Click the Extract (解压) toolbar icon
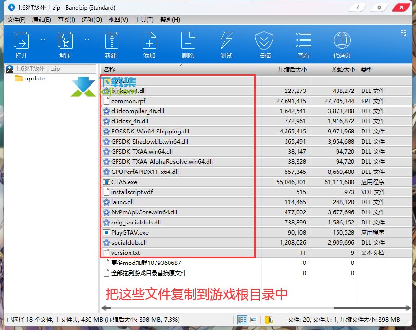 [x=65, y=40]
